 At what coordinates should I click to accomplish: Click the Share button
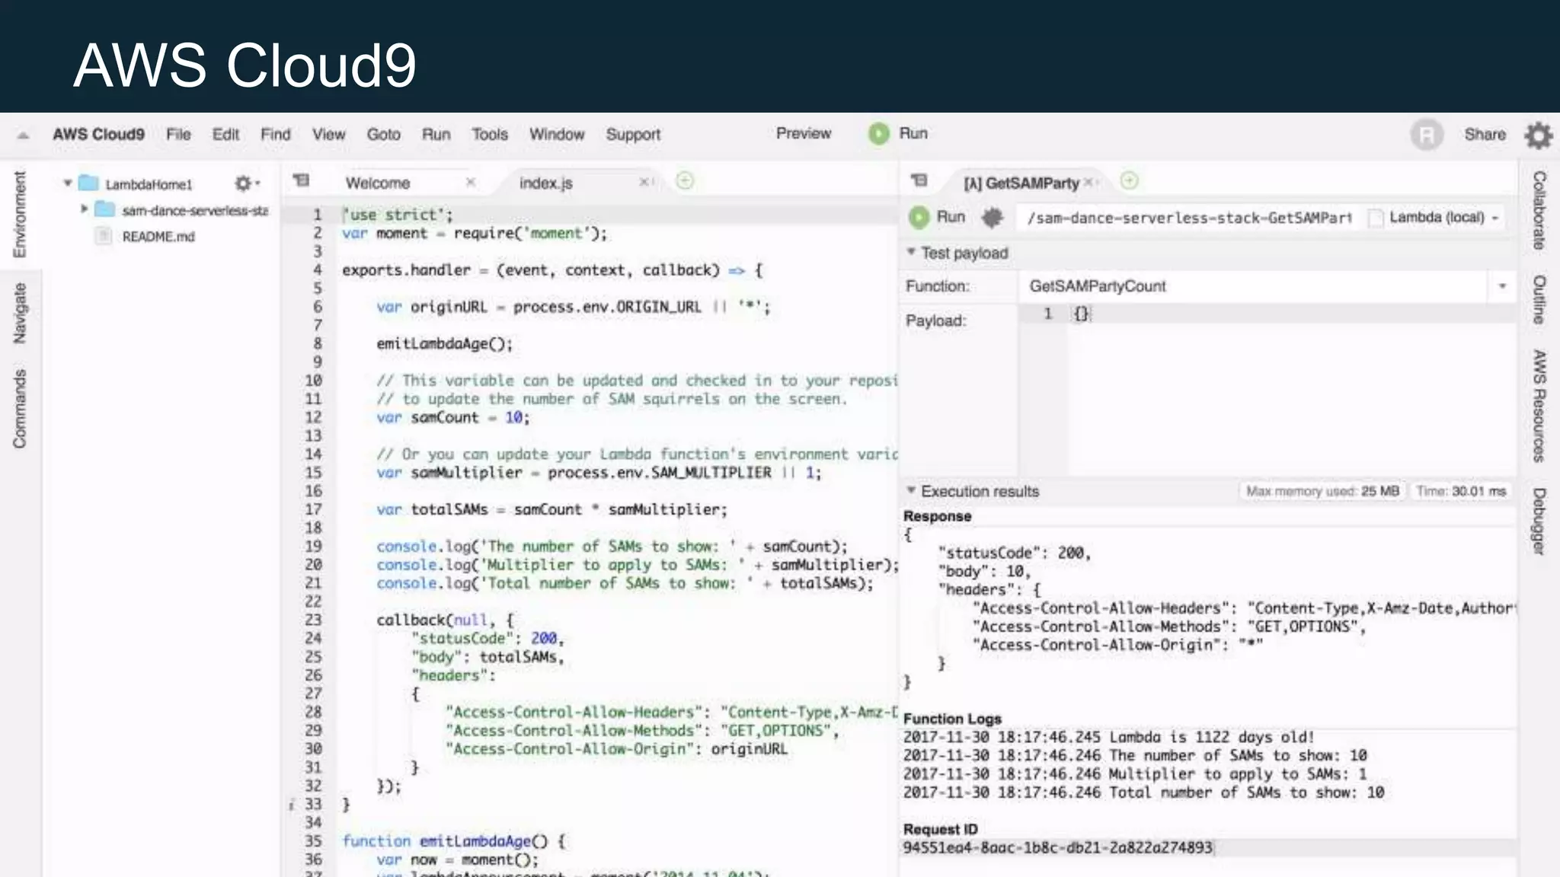click(x=1485, y=134)
